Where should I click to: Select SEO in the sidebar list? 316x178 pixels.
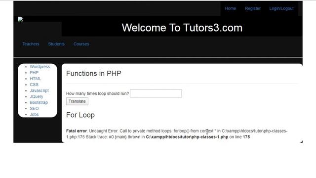34,108
